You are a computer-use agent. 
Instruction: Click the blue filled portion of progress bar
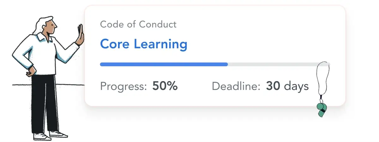(x=164, y=64)
